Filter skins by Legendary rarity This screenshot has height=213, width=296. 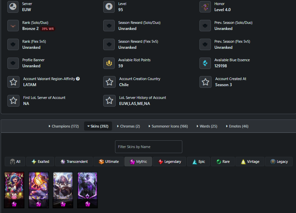169,162
